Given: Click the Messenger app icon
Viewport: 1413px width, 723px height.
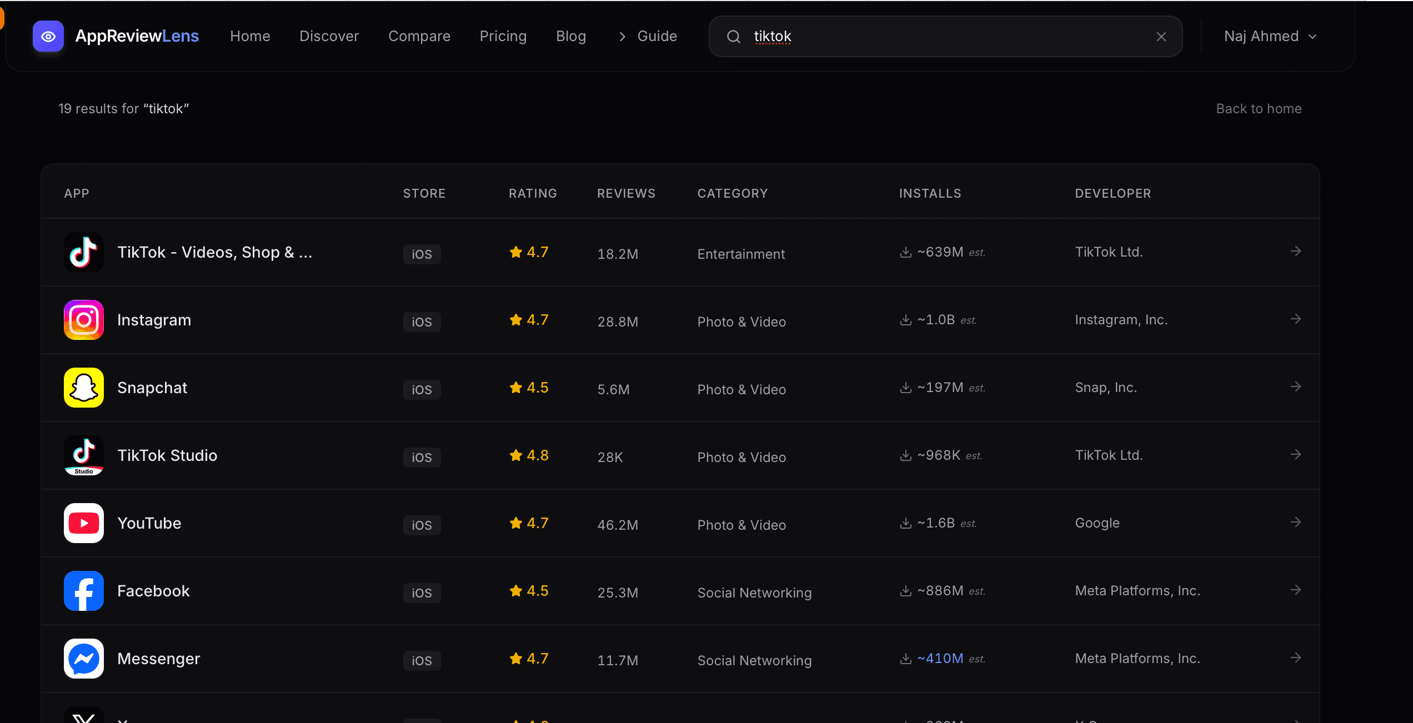Looking at the screenshot, I should (83, 659).
